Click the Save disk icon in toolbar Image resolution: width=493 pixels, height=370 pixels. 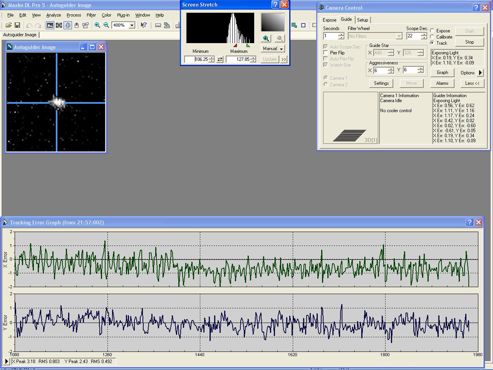(17, 26)
